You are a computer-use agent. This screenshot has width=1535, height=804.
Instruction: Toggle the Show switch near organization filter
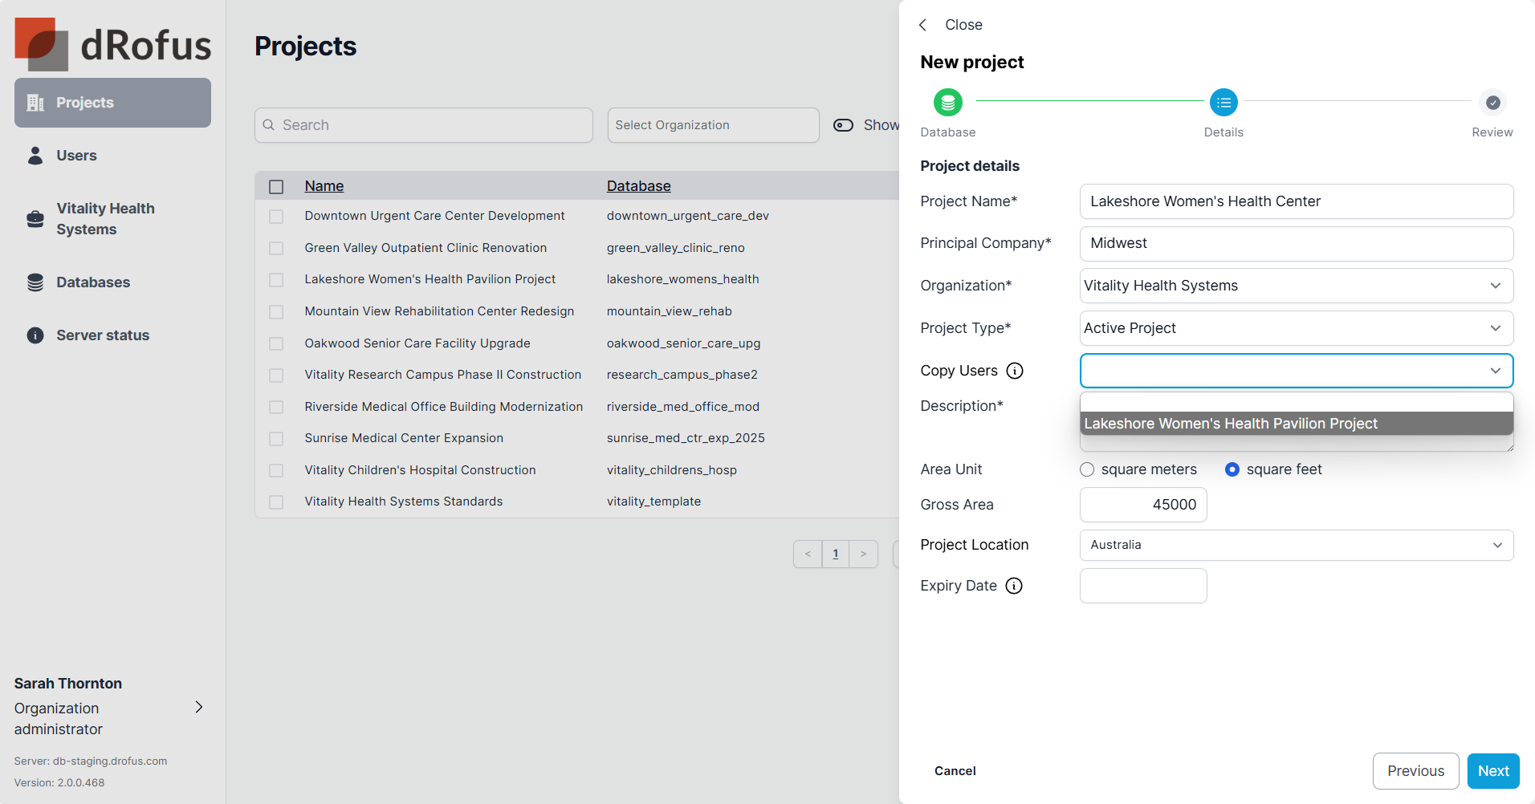point(843,125)
